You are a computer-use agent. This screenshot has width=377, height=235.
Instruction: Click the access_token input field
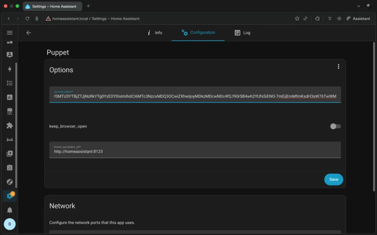[x=195, y=94]
